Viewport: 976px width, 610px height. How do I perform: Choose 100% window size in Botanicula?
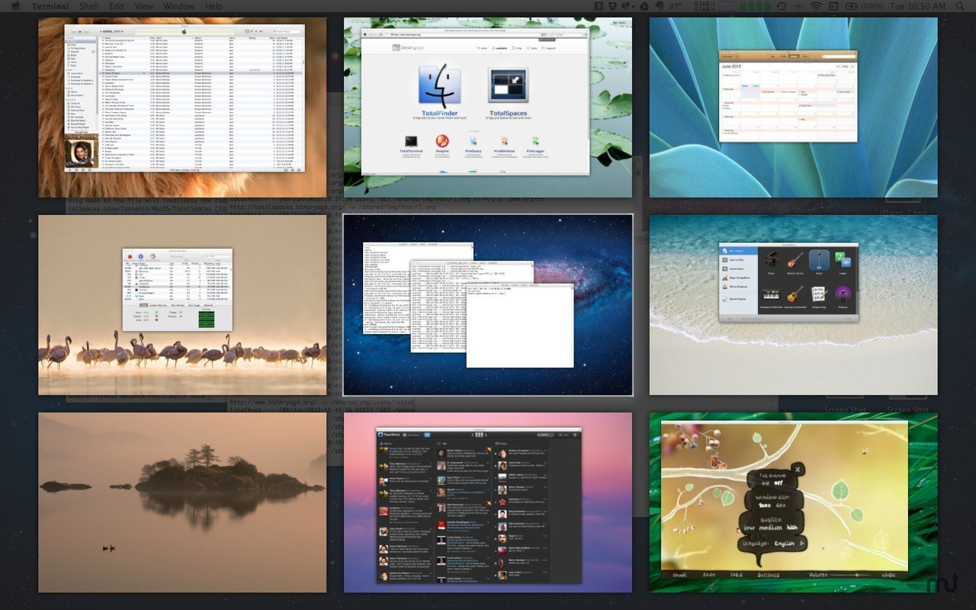coord(765,505)
